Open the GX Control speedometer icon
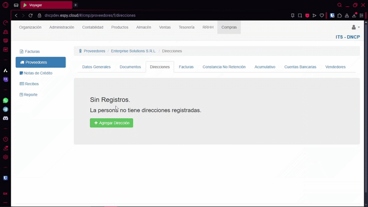The image size is (368, 207). point(6,23)
